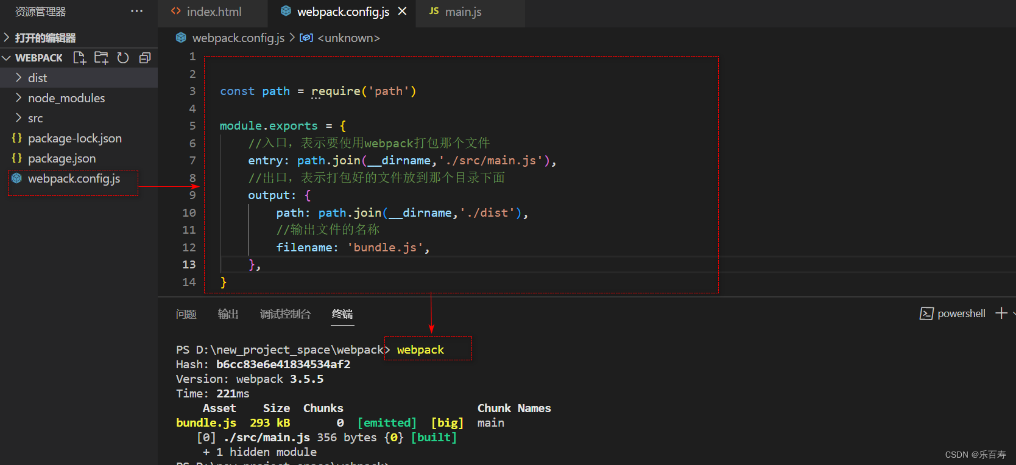
Task: Click [built] in terminal output
Action: (x=434, y=438)
